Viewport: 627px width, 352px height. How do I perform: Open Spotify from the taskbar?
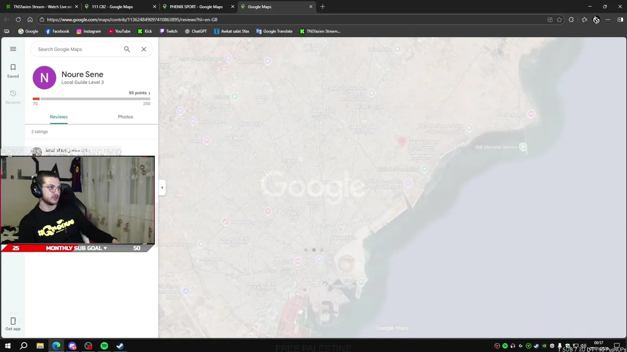[x=104, y=346]
